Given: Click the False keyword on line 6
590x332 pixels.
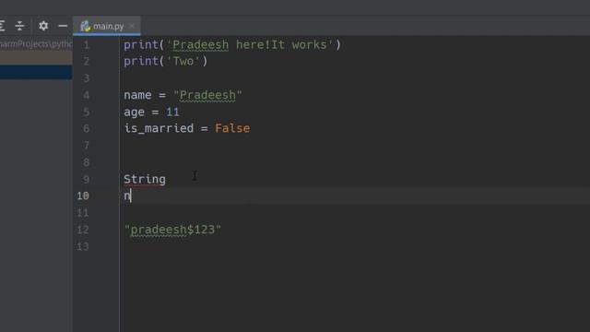Looking at the screenshot, I should (232, 128).
